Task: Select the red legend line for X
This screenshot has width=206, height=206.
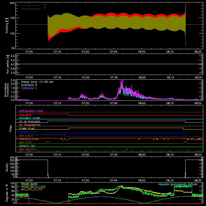Action: (31, 5)
